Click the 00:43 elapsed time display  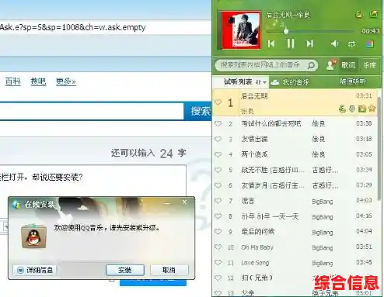coord(371,31)
